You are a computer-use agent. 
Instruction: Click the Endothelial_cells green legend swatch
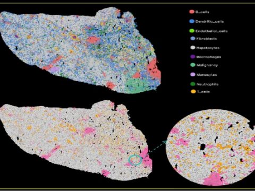(x=192, y=31)
